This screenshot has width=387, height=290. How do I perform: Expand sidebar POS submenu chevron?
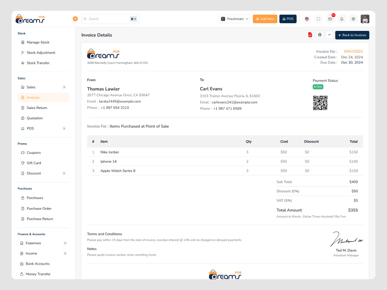64,129
